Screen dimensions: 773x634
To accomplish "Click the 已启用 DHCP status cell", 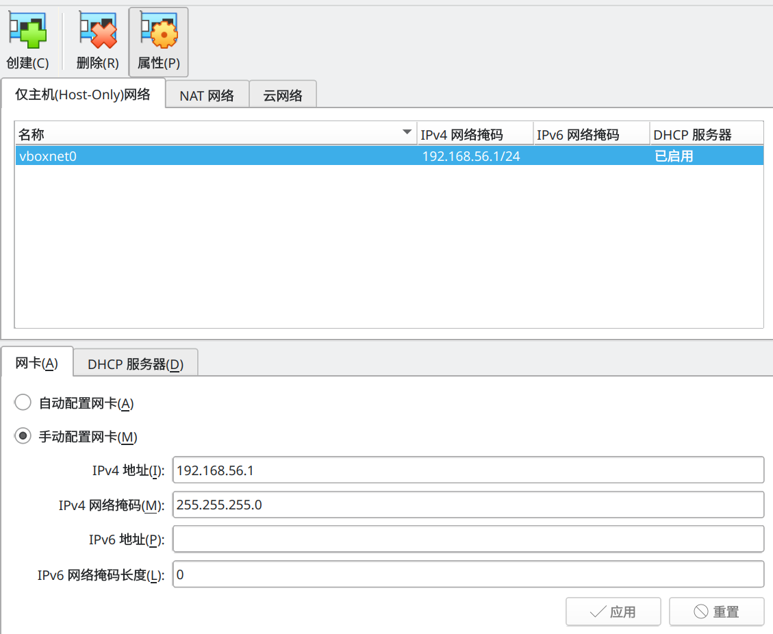I will tap(674, 156).
